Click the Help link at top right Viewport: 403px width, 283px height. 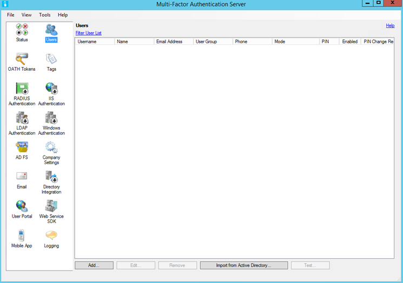[x=390, y=26]
